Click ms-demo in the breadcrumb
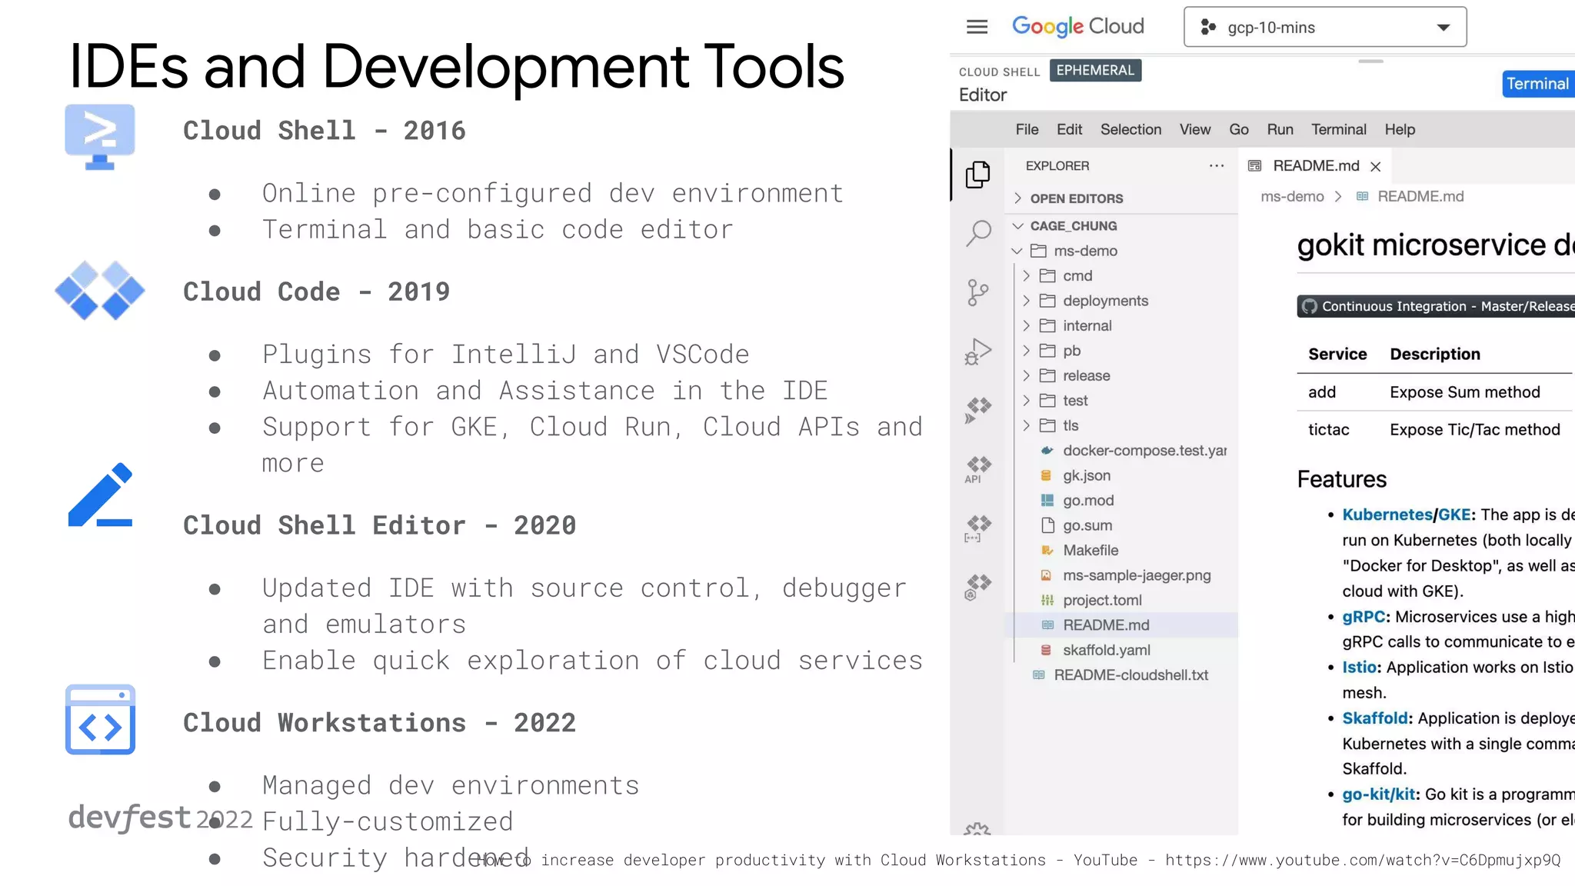This screenshot has height=886, width=1575. 1292,197
